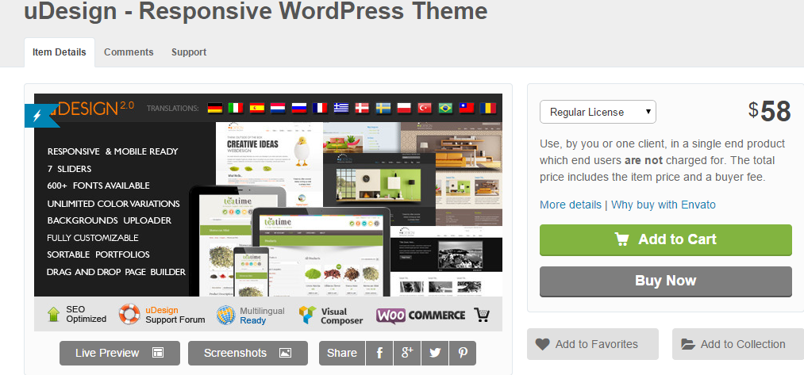Image resolution: width=804 pixels, height=375 pixels.
Task: Click the Twitter share icon
Action: pyautogui.click(x=435, y=353)
